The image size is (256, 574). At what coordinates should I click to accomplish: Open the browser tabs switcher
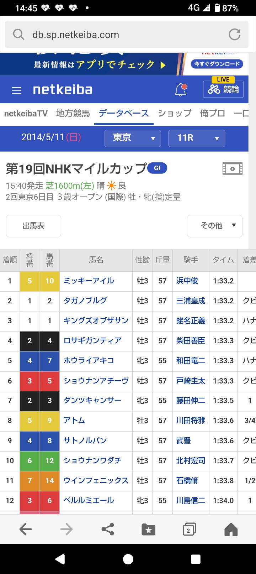(x=189, y=529)
